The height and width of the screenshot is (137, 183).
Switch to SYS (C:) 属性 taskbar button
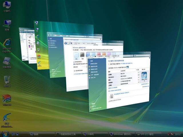tap(149, 134)
